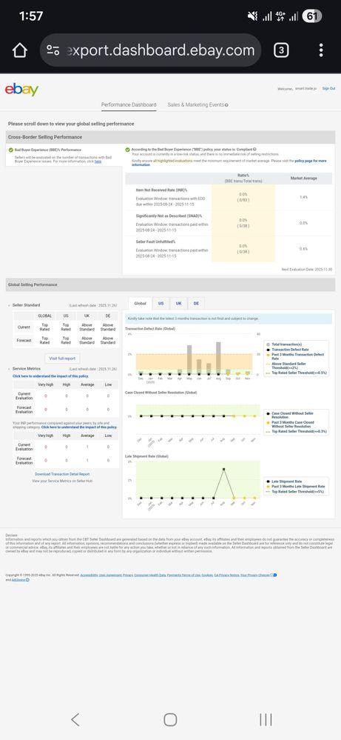
Task: Tap the battery indicator in the status bar
Action: (312, 16)
